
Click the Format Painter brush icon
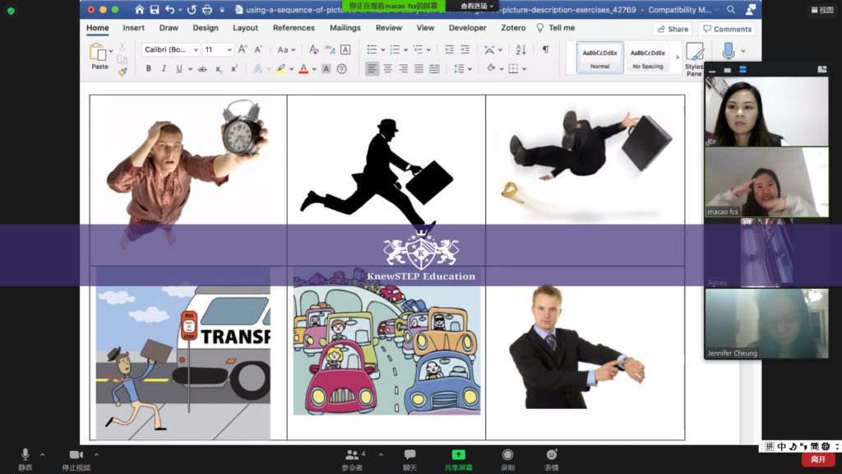(x=123, y=72)
